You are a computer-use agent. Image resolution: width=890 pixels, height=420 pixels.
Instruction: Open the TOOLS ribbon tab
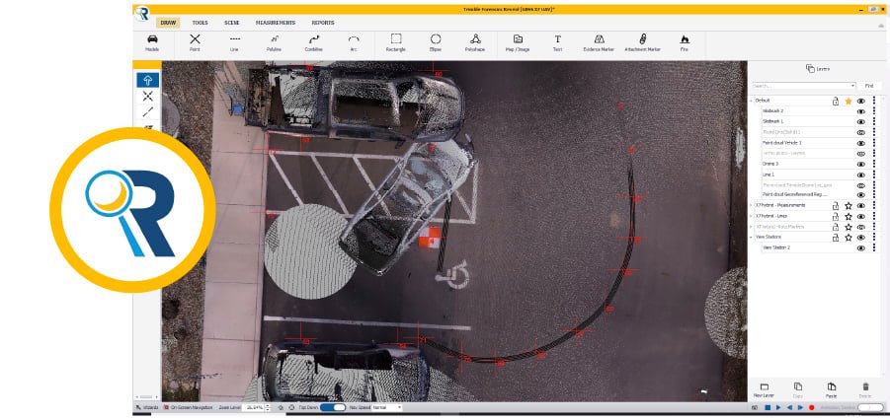[x=201, y=23]
